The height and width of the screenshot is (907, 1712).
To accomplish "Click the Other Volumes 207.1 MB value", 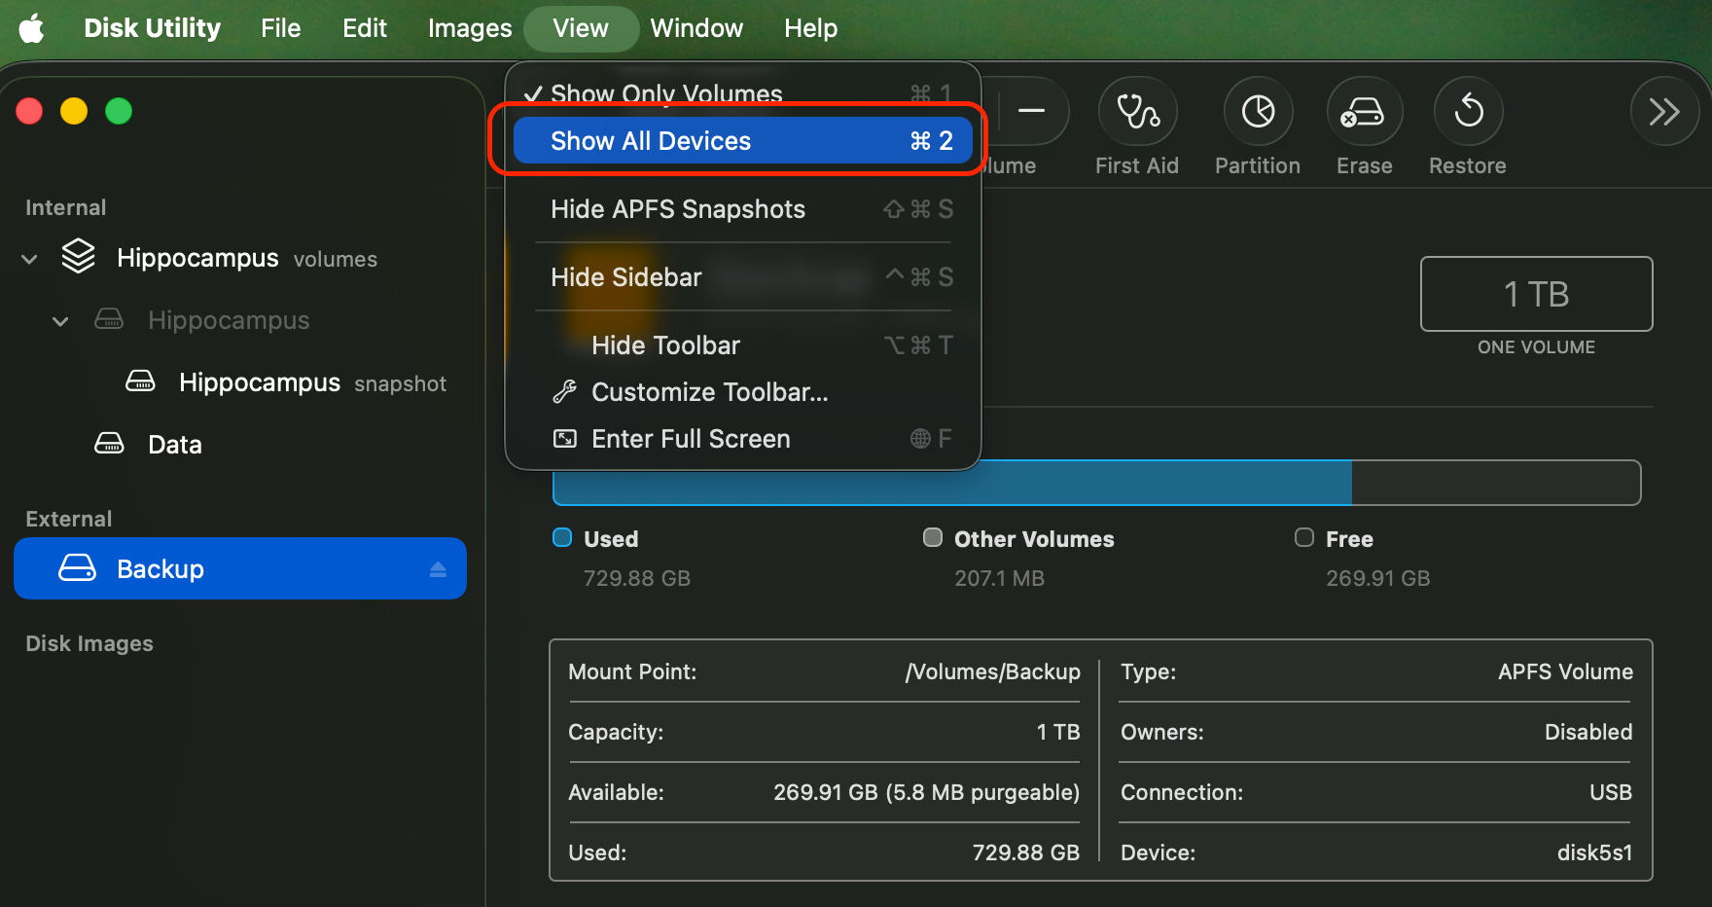I will coord(999,579).
